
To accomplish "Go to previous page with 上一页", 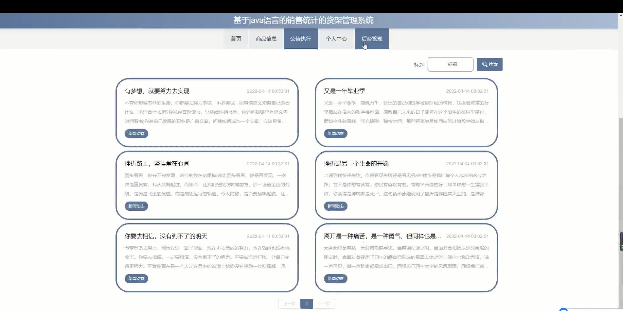I will [x=289, y=304].
